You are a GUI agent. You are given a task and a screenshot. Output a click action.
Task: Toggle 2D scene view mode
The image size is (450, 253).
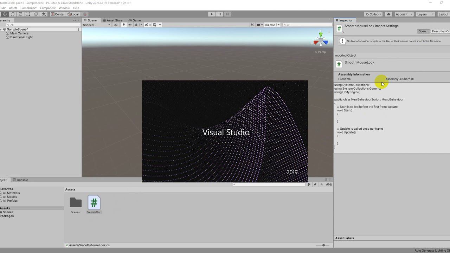click(116, 25)
